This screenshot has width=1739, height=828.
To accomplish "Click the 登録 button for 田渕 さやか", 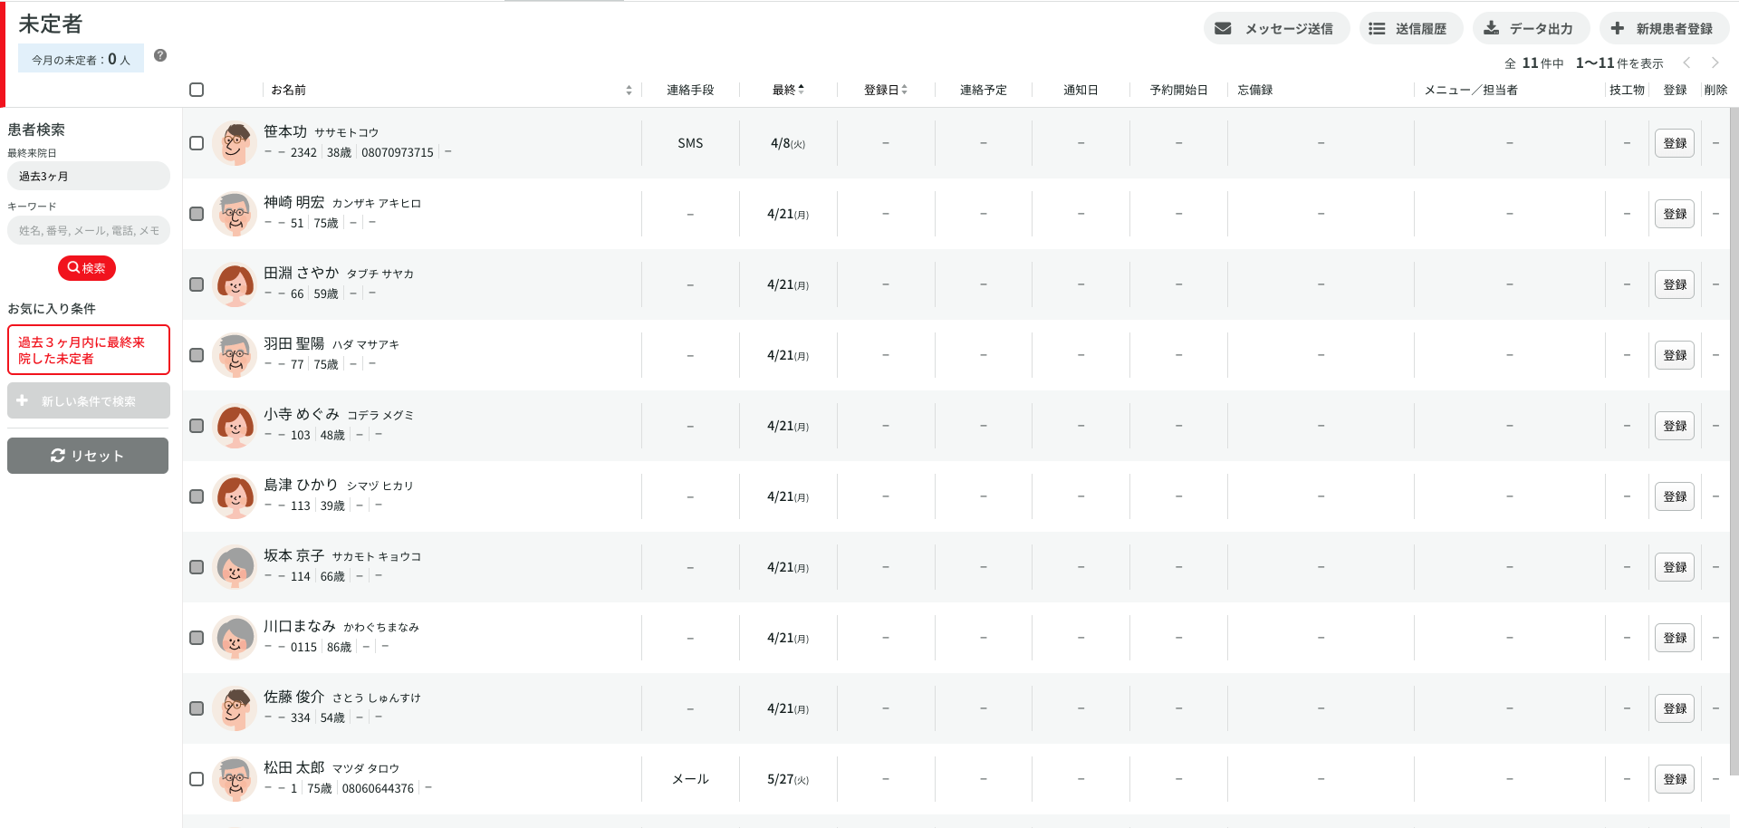I will click(x=1674, y=284).
